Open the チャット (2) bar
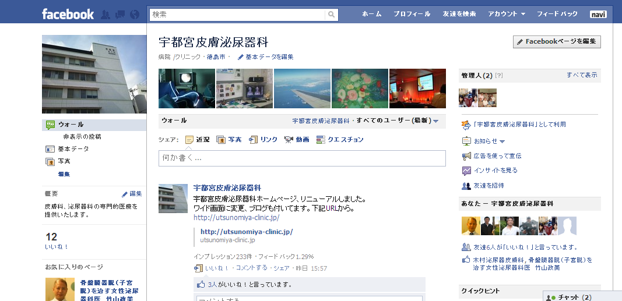 582,297
